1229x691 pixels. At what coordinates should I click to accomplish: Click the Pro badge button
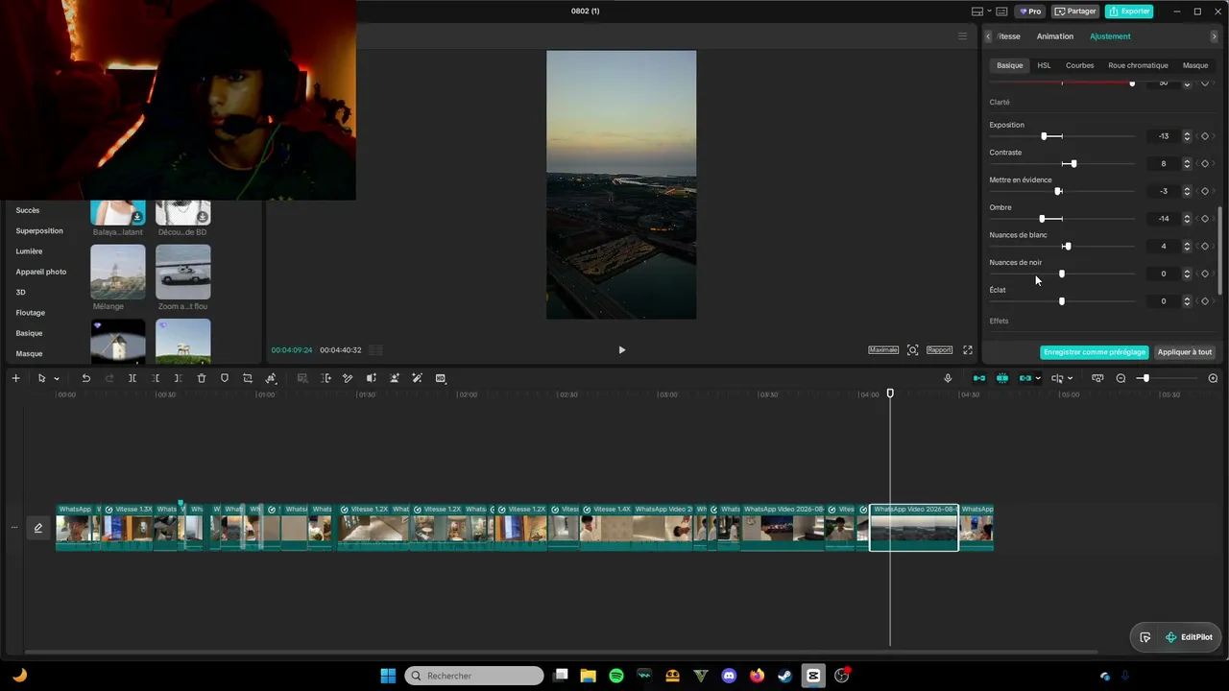[1031, 12]
